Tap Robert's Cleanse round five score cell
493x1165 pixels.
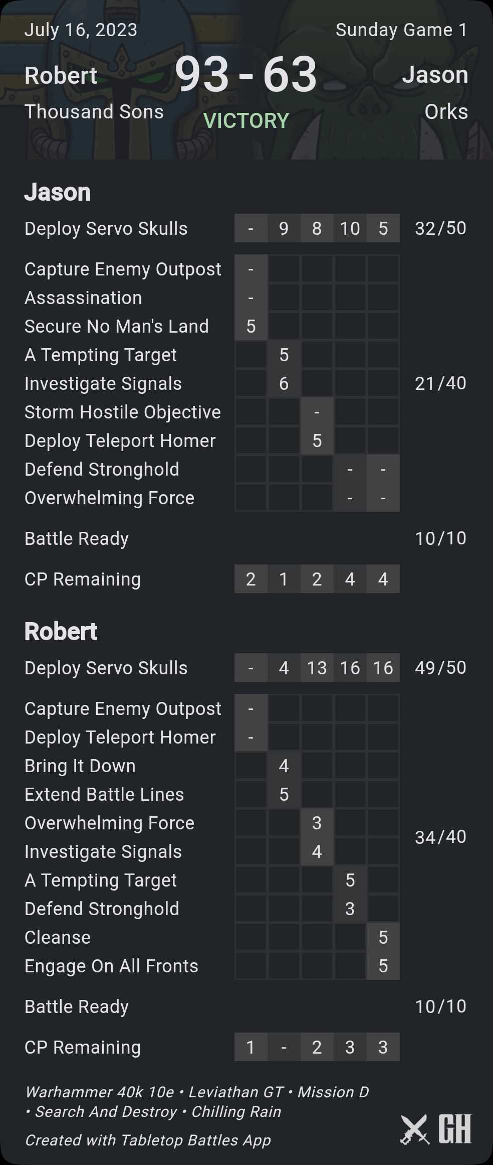pyautogui.click(x=383, y=938)
